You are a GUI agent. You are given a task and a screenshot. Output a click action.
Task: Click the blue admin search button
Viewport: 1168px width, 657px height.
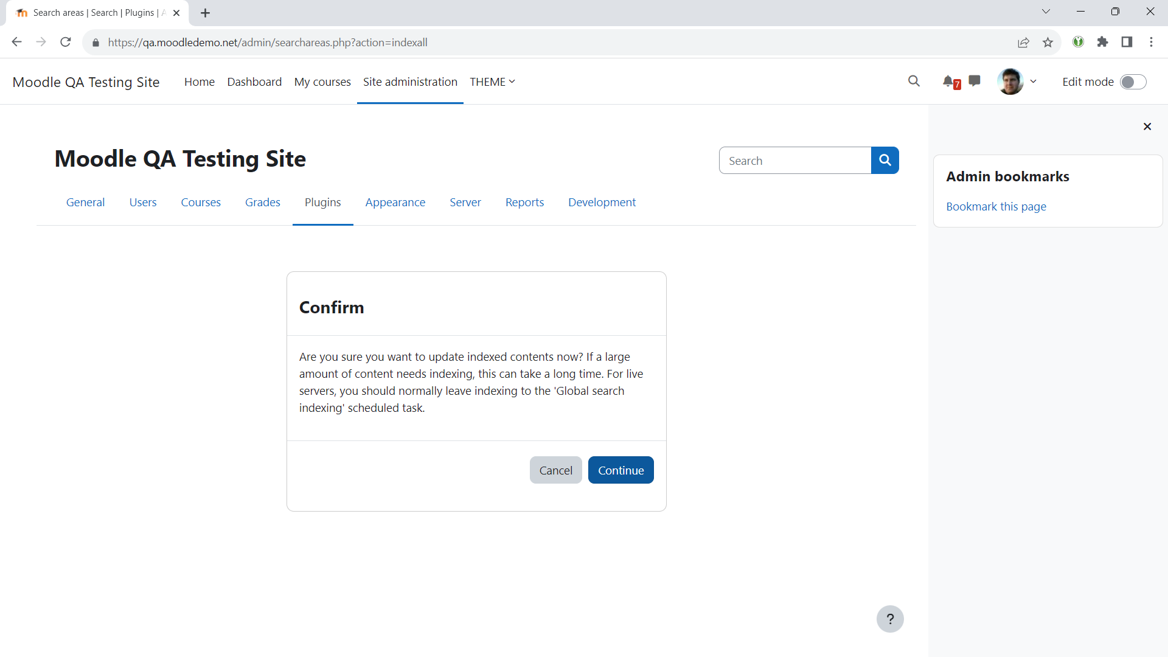[x=885, y=160]
